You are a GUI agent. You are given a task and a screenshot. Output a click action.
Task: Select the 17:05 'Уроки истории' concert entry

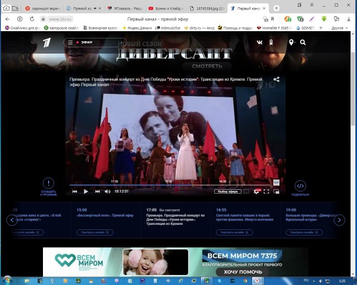(x=175, y=219)
